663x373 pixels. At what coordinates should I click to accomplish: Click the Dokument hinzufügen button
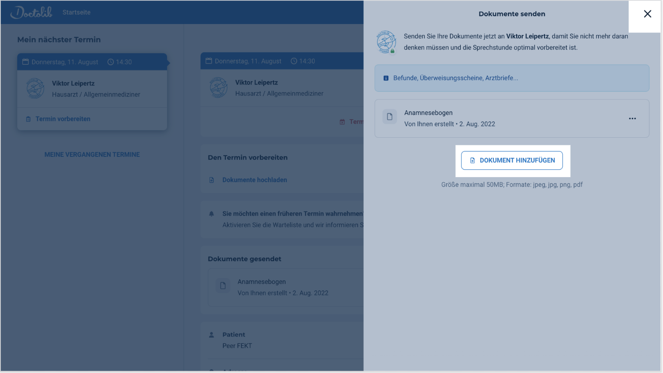pos(512,160)
